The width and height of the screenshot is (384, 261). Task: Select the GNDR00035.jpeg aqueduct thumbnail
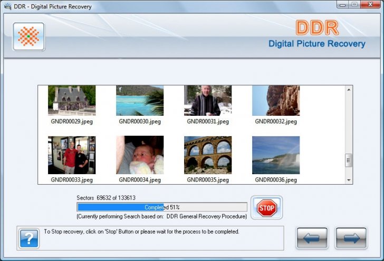(x=208, y=155)
